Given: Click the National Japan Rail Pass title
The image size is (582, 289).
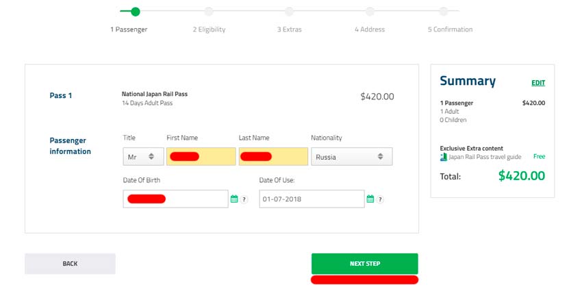Looking at the screenshot, I should 154,94.
